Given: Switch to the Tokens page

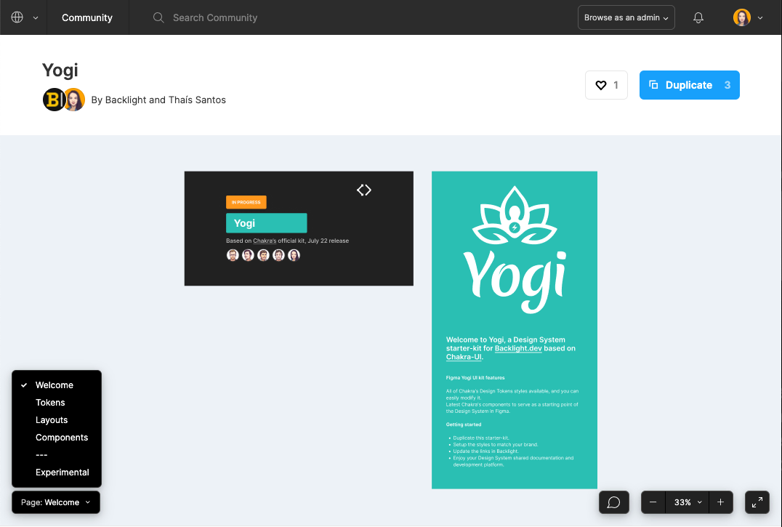Looking at the screenshot, I should (50, 403).
